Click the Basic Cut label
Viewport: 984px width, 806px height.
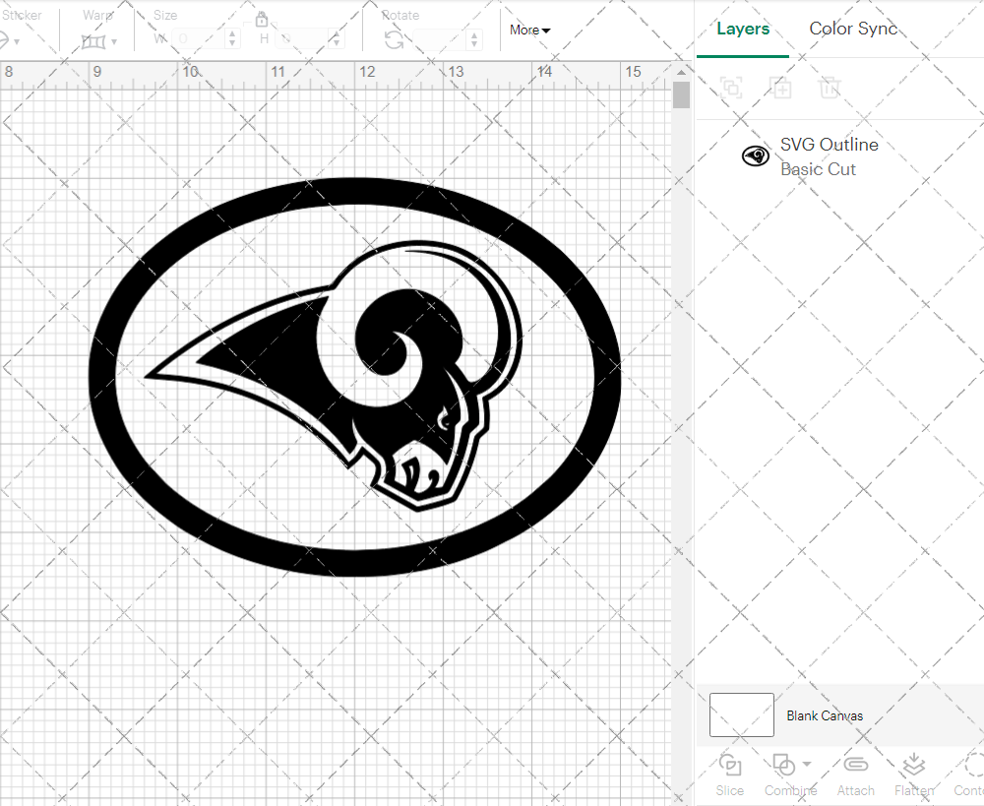click(x=818, y=169)
